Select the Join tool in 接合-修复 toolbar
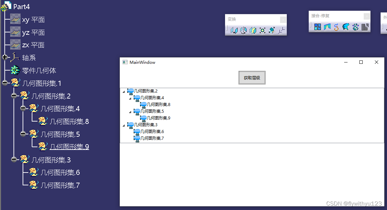This screenshot has height=210, width=387. click(x=317, y=27)
